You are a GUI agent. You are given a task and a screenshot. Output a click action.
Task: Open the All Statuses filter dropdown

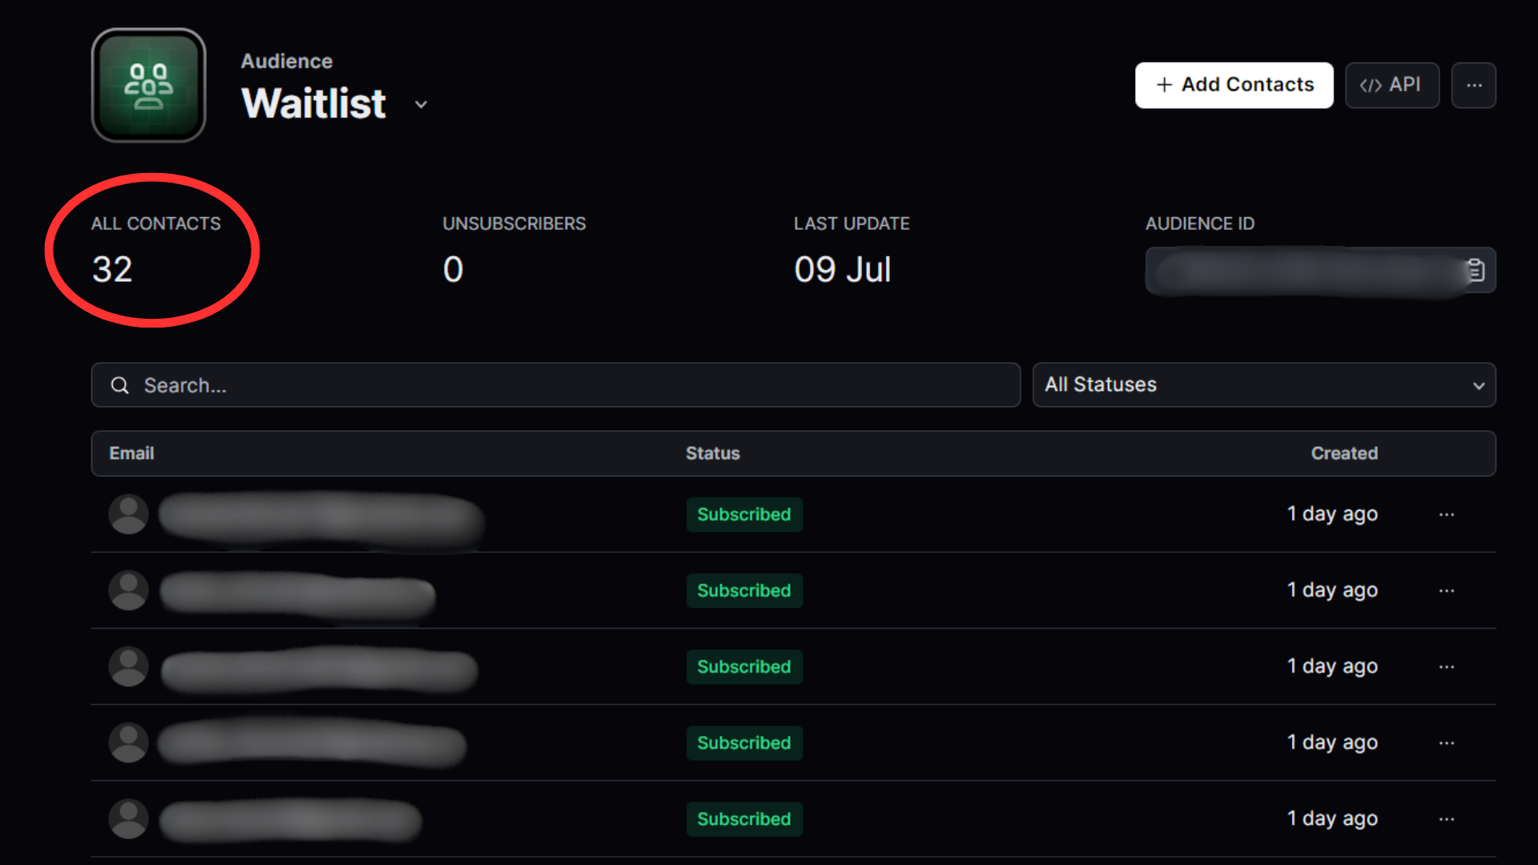(x=1263, y=385)
